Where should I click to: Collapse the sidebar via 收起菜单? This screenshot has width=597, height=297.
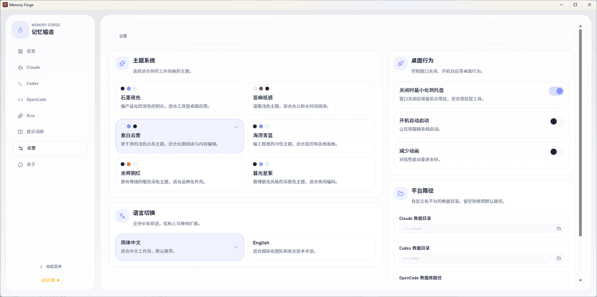51,267
